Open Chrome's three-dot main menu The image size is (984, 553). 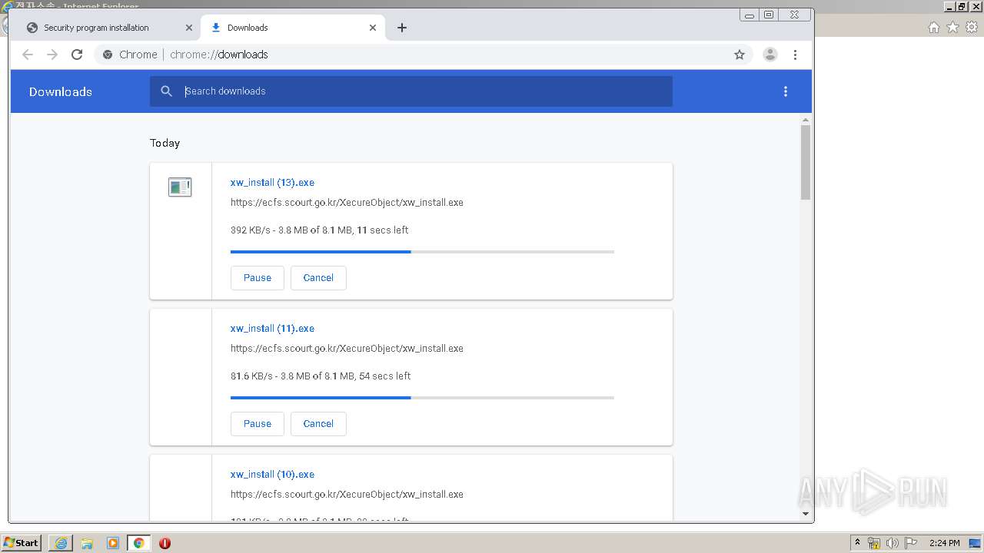[795, 55]
